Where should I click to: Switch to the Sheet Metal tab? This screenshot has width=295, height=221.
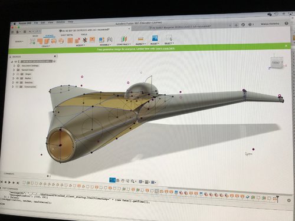pyautogui.click(x=67, y=35)
